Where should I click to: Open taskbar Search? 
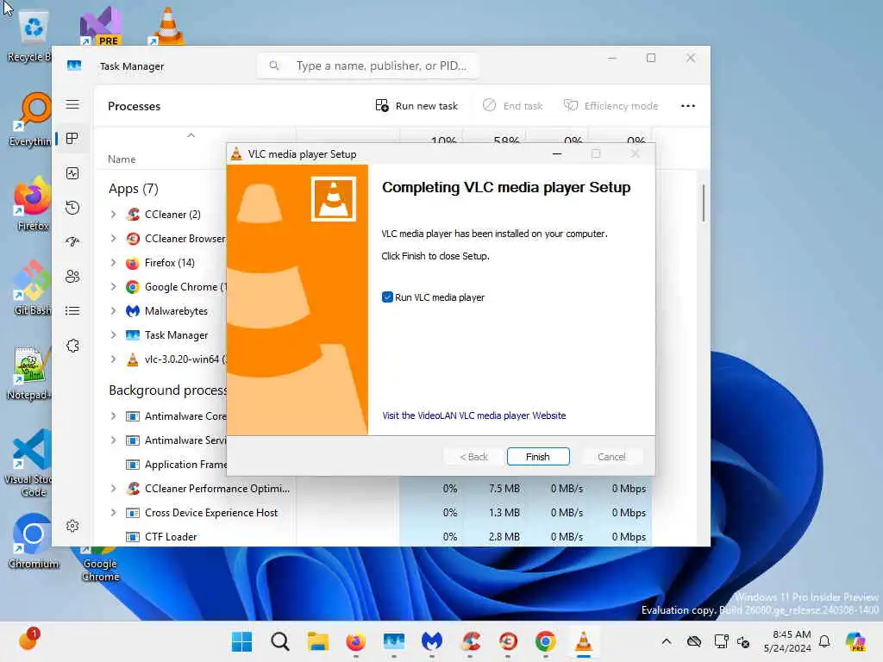(280, 641)
